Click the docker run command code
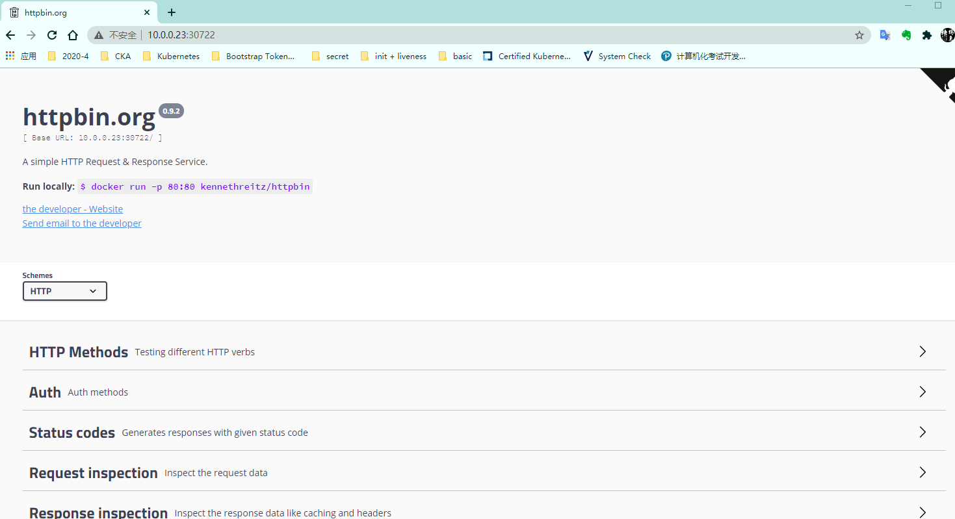This screenshot has height=519, width=955. (195, 186)
